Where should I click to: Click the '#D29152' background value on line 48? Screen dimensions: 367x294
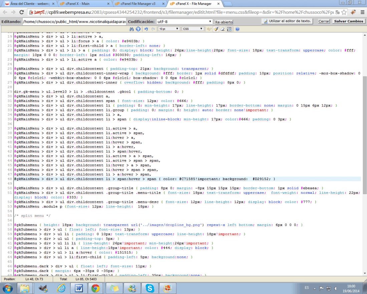pos(261,179)
